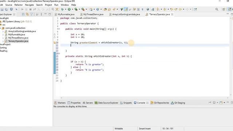Click the Open Type folder icon
This screenshot has height=131, width=233.
coord(105,9)
